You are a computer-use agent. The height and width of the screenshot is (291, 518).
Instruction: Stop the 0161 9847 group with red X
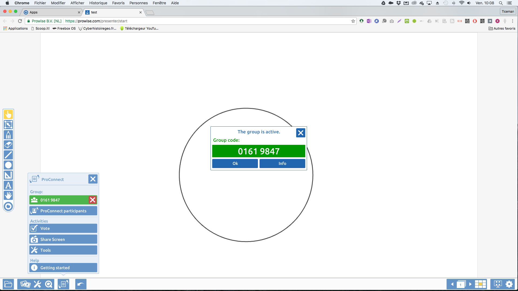[93, 200]
